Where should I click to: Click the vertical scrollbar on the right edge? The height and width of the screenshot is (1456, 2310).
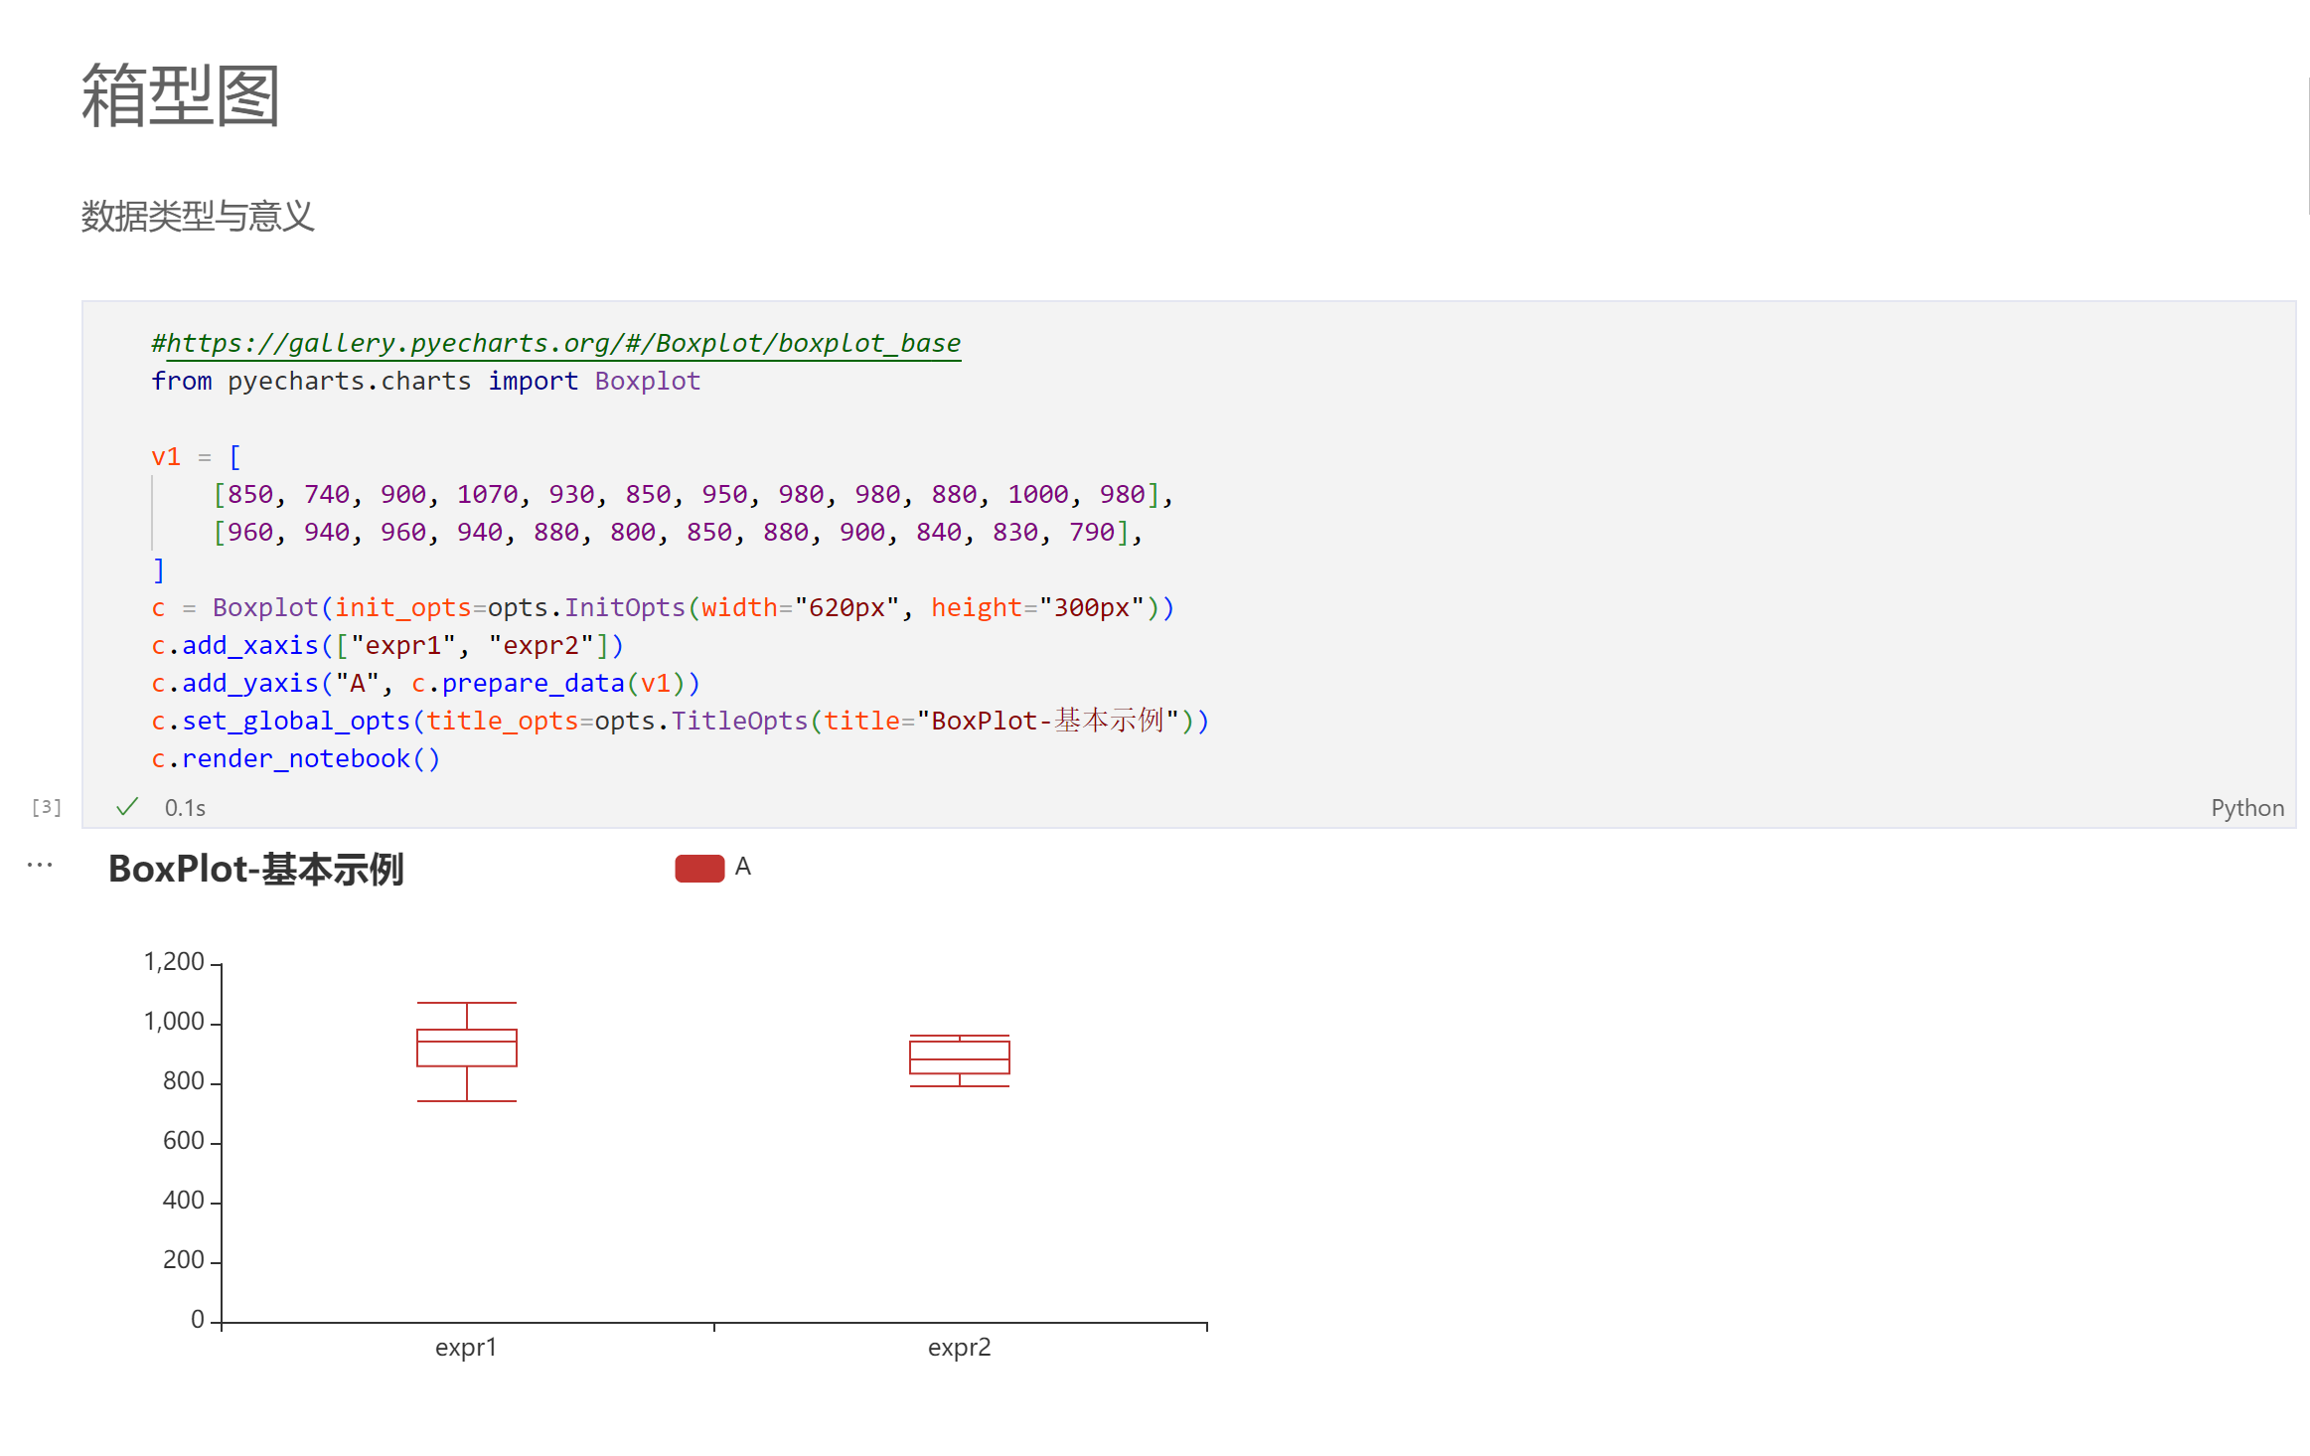[x=2307, y=145]
